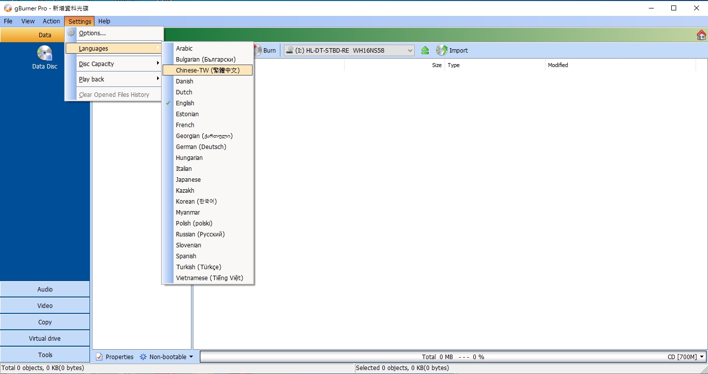Click the Burn toolbar button
708x374 pixels.
265,50
